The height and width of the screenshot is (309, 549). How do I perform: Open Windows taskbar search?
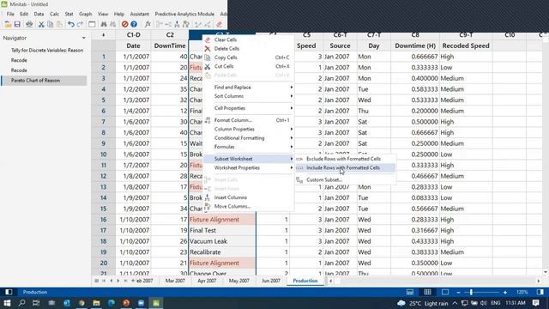coord(21,303)
